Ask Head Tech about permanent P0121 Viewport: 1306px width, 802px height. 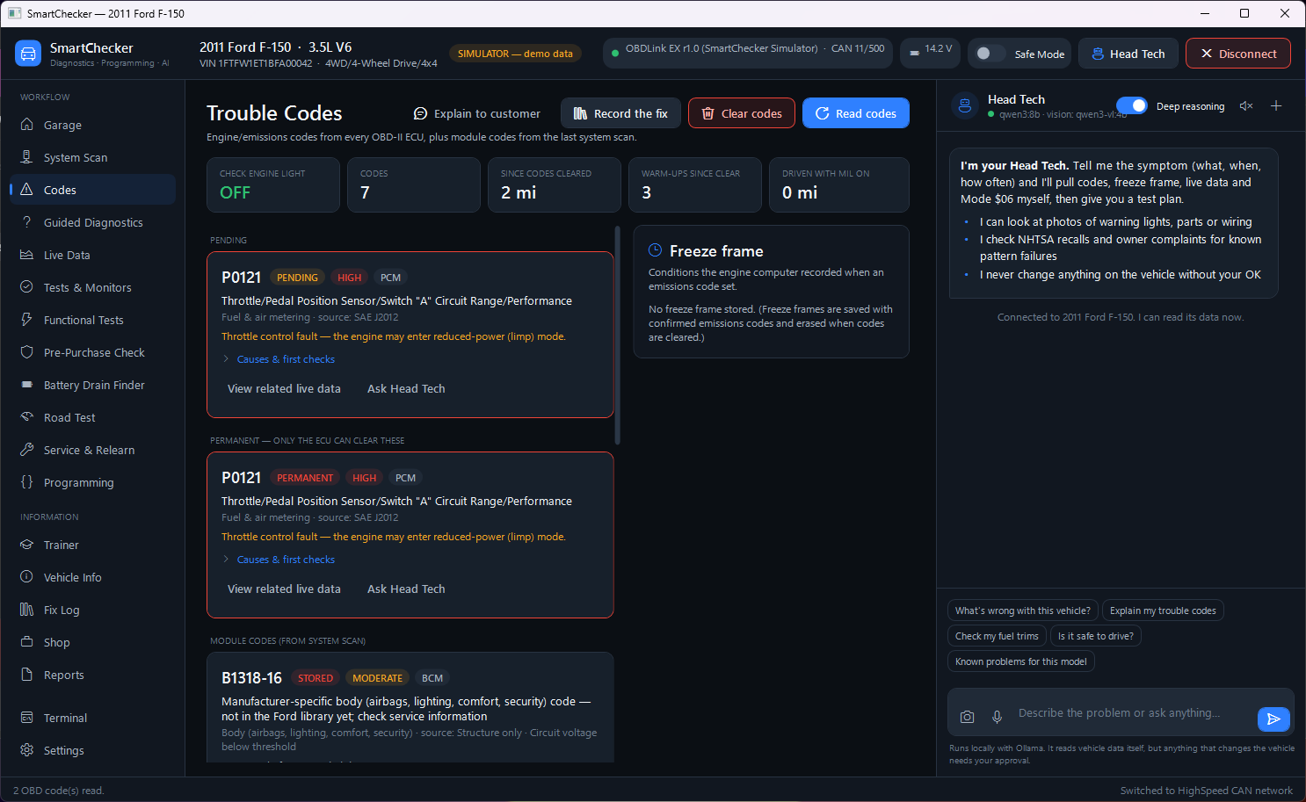[x=406, y=589]
